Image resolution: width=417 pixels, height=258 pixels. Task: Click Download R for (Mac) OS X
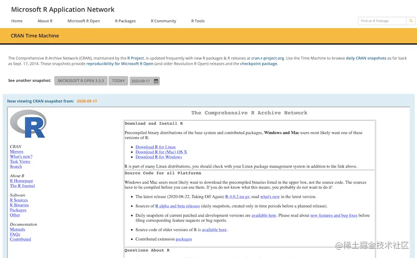coord(161,152)
